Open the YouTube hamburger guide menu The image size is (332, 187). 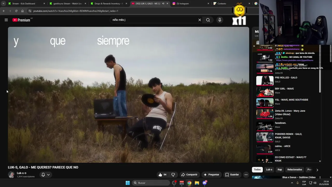6,20
